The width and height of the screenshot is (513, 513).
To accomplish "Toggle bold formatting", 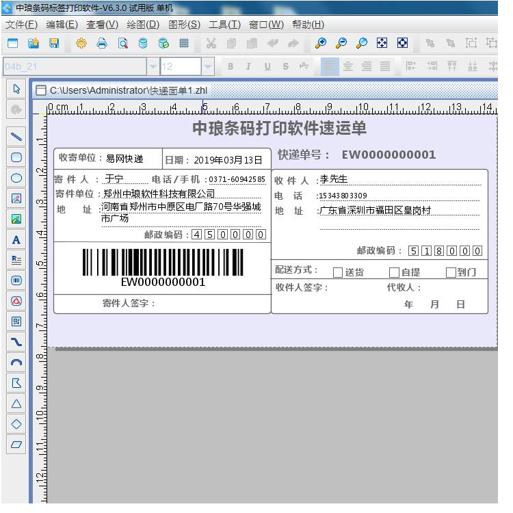I will (231, 66).
